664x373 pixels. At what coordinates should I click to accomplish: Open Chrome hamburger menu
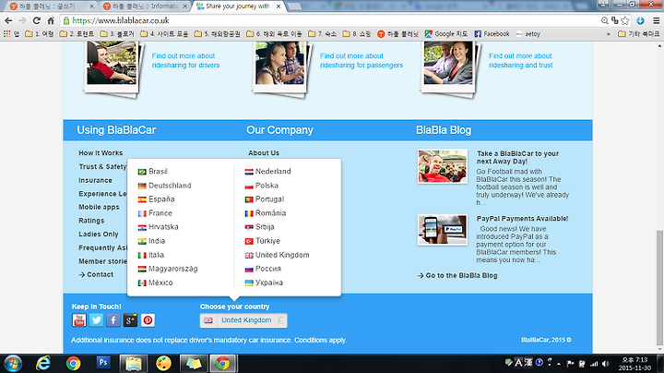click(x=656, y=20)
